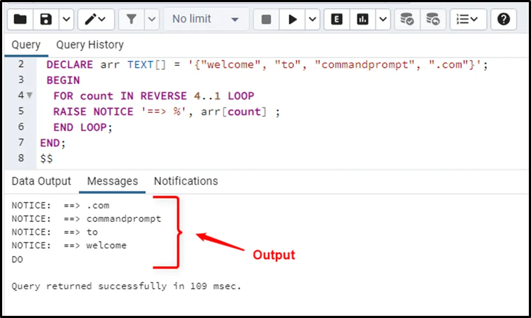The image size is (531, 318).
Task: Click the Commit transaction database icon
Action: click(407, 19)
